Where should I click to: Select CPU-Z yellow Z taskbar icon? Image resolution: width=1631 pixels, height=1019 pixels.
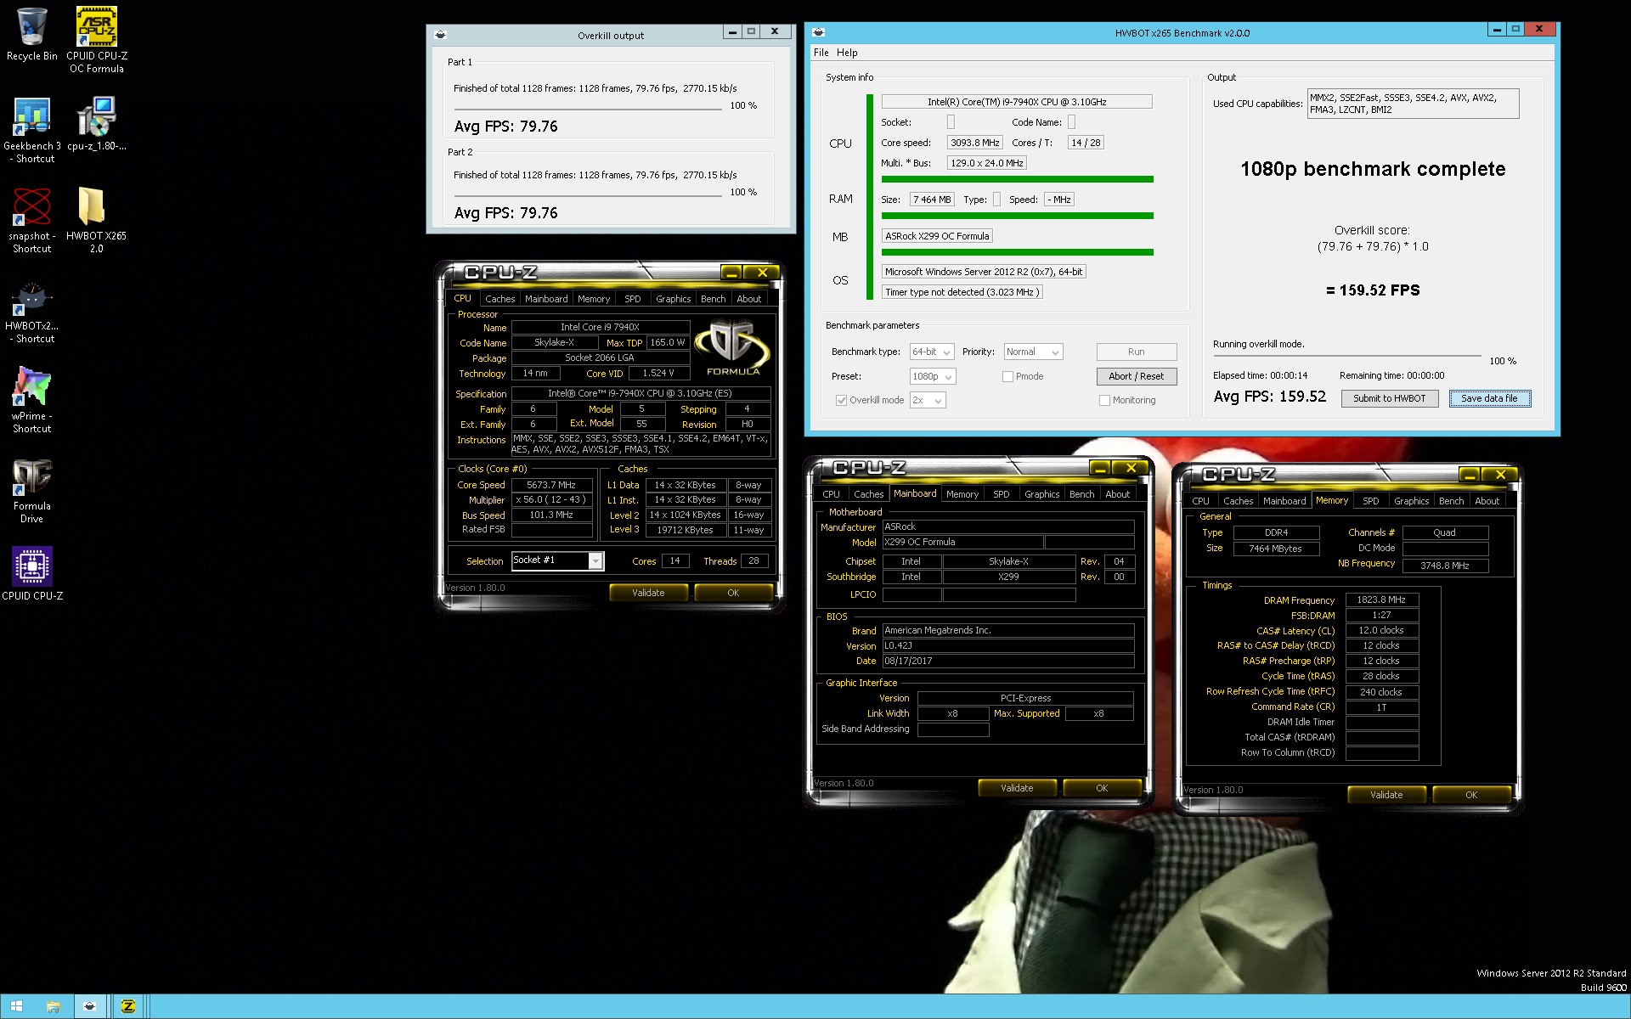[x=128, y=1006]
